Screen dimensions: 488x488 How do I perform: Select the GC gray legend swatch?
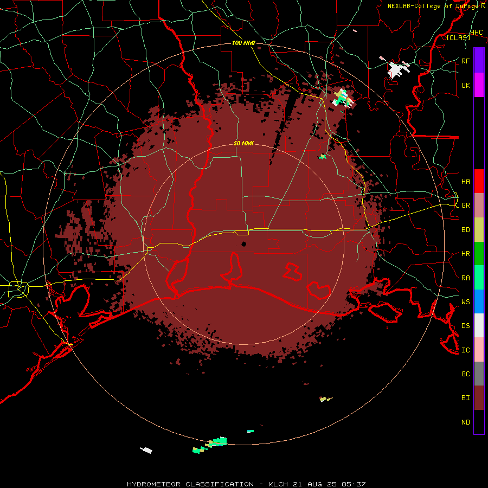click(x=479, y=374)
